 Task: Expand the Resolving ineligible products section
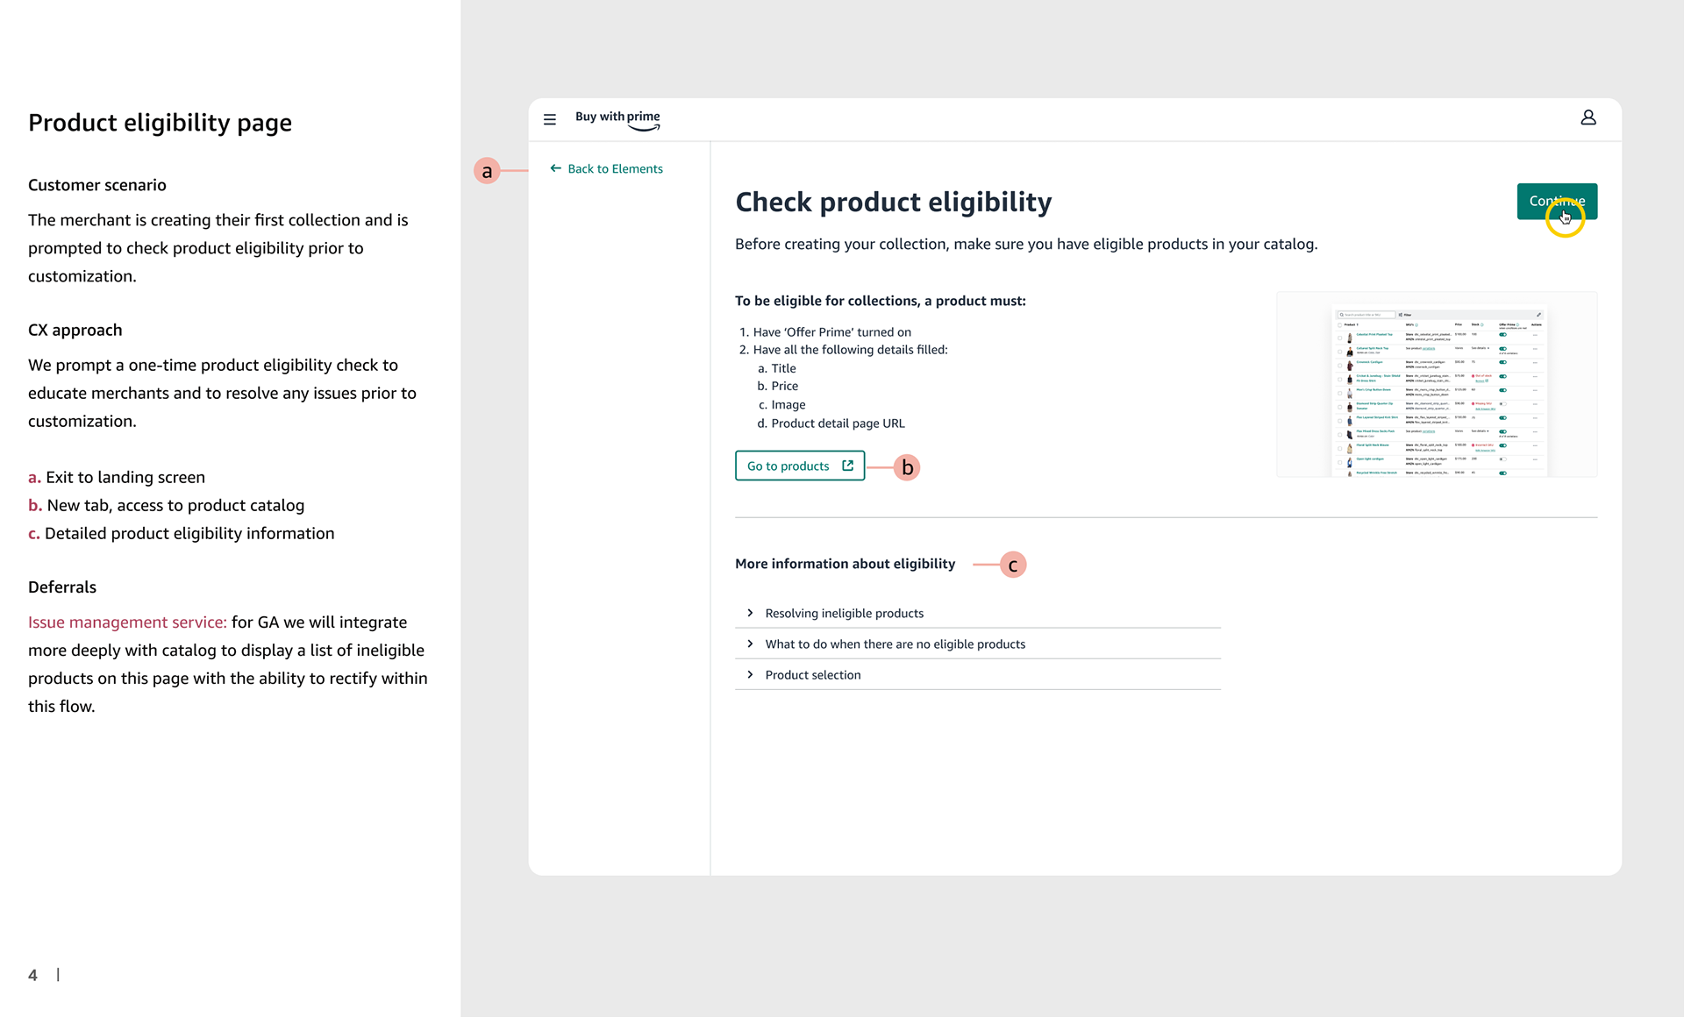[x=844, y=613]
